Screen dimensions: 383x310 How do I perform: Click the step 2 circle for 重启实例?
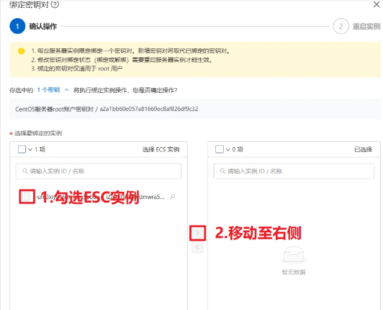(x=341, y=27)
